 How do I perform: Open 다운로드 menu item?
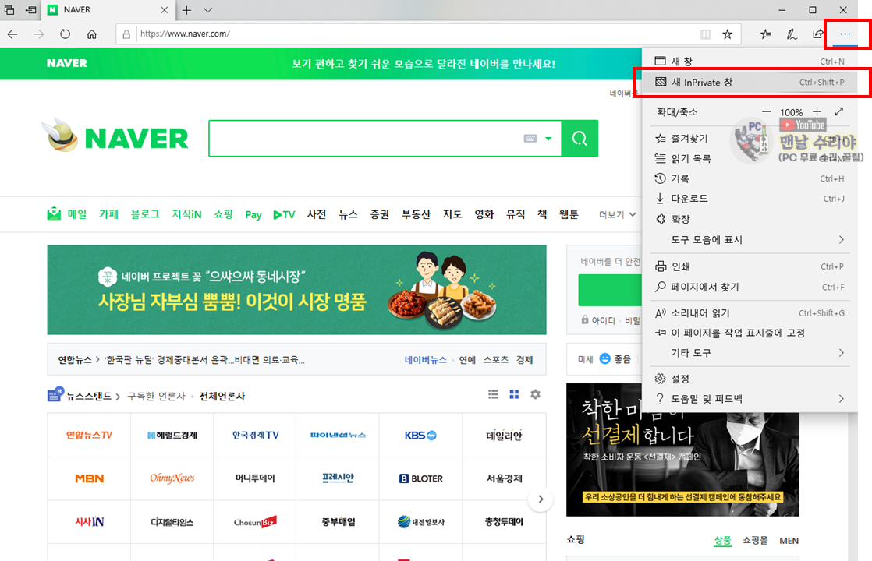pyautogui.click(x=750, y=198)
